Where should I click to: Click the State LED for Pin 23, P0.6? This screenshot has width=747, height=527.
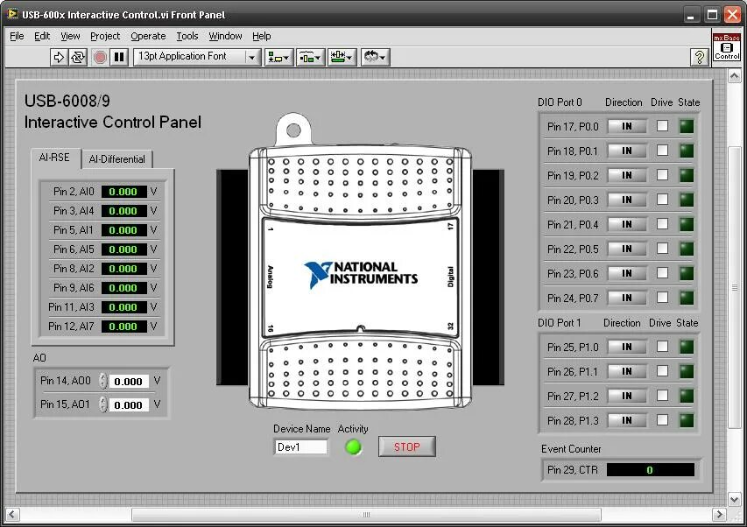[687, 273]
